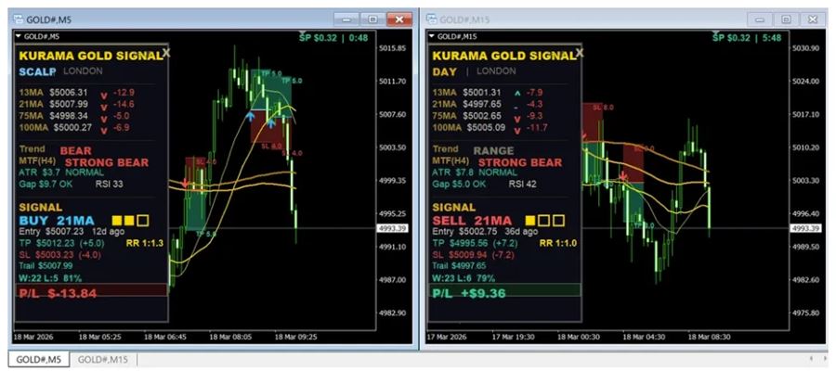Click the chart icon in GOLD#,M15 title bar
Screen dimensions: 836x371
[431, 19]
